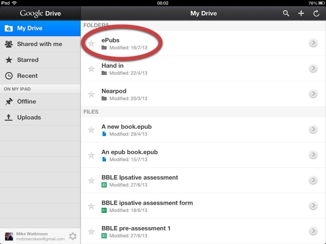326x244 pixels.
Task: Open BBLE Ipsative assessment title
Action: click(x=140, y=177)
